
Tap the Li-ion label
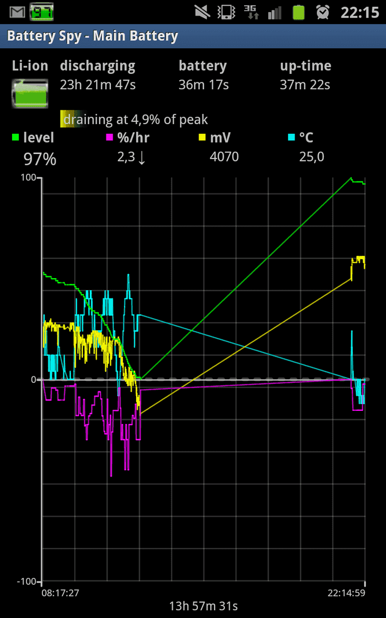30,66
